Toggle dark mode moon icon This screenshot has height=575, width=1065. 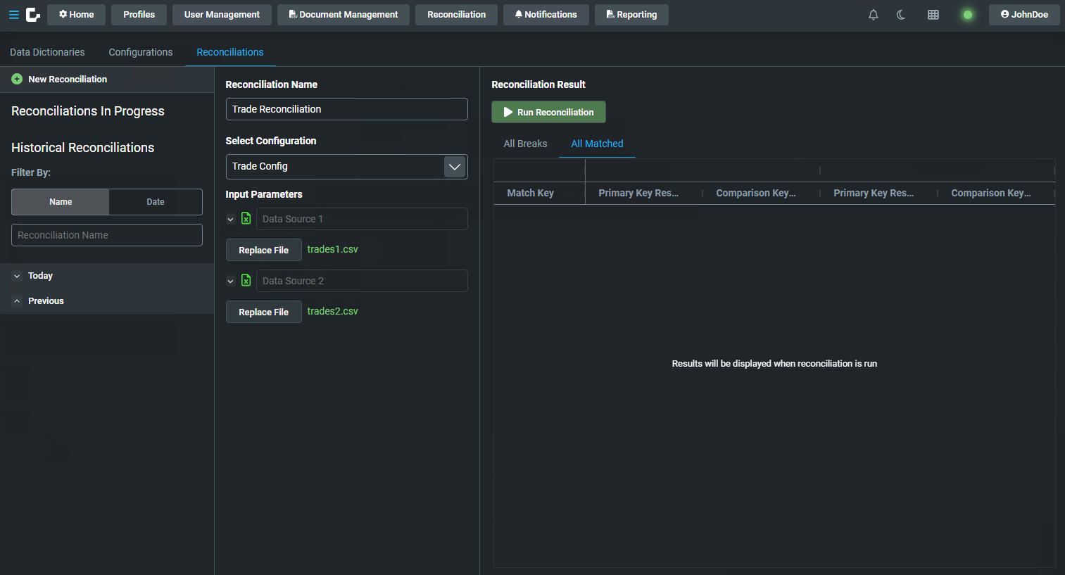click(x=901, y=15)
